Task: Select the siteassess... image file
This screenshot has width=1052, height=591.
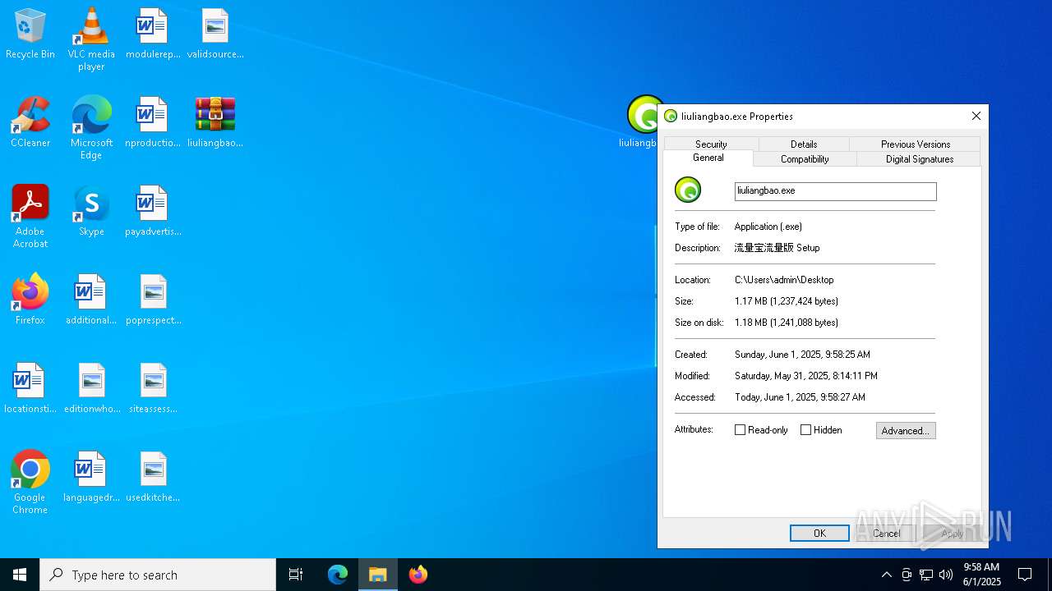Action: click(153, 388)
